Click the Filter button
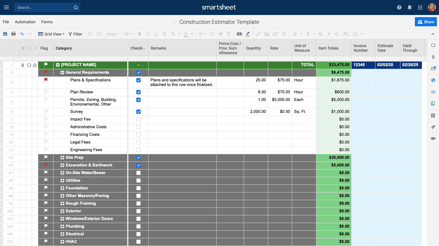 pos(75,34)
